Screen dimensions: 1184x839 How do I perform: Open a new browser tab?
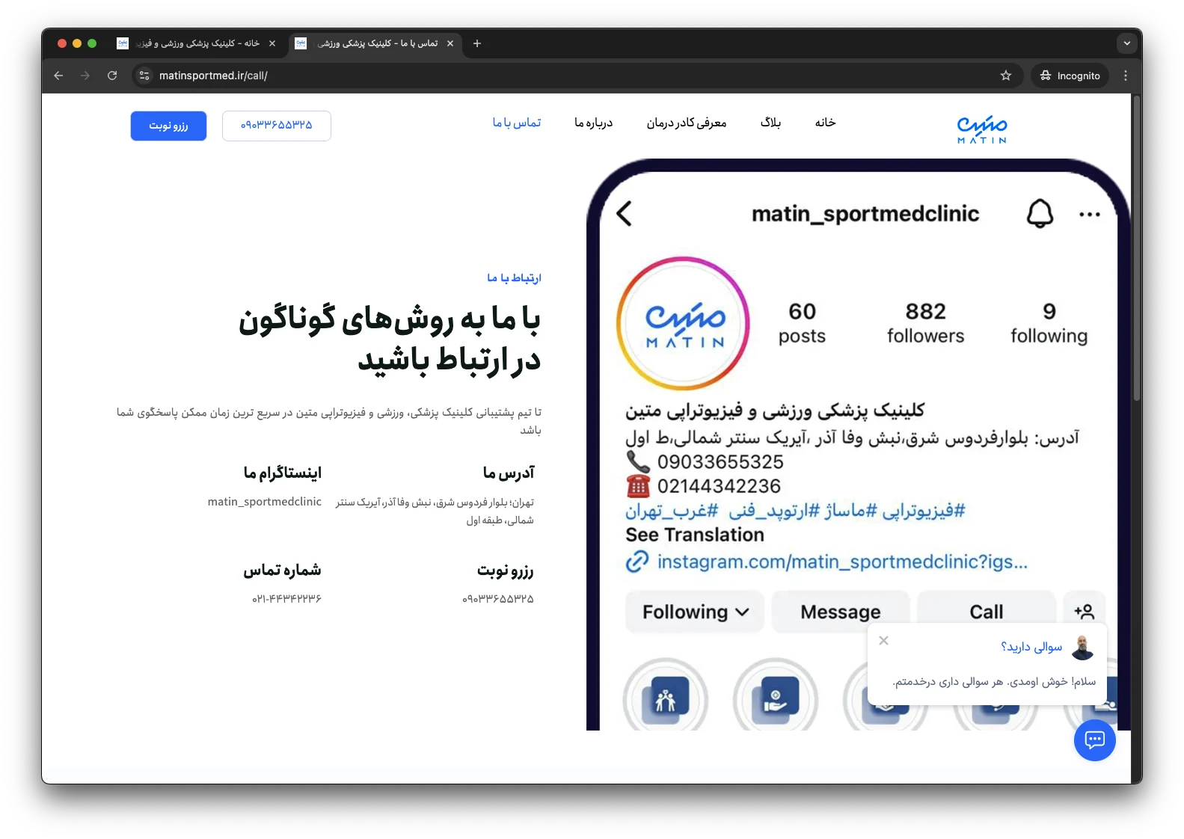pos(477,43)
